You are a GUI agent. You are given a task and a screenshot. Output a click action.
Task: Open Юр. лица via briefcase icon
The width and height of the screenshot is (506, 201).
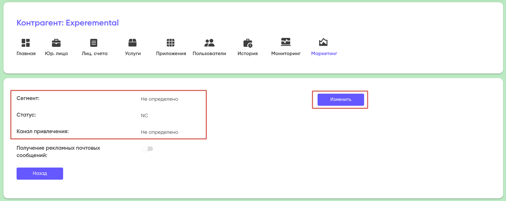56,43
